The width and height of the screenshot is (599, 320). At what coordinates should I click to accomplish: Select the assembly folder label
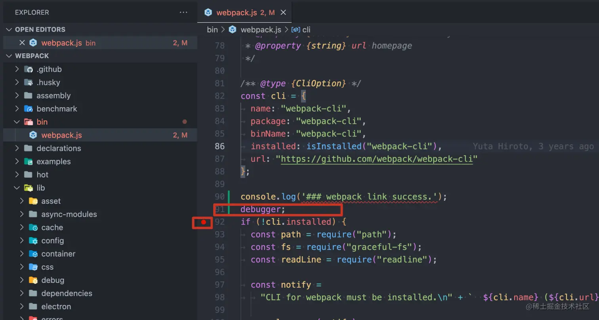(x=53, y=95)
